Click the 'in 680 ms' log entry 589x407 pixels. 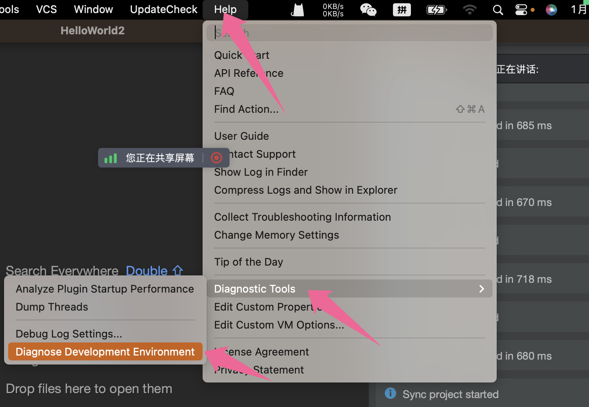tap(524, 356)
